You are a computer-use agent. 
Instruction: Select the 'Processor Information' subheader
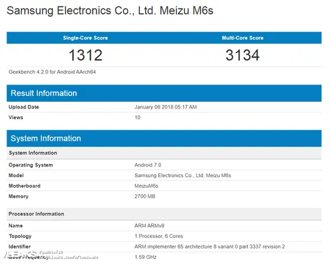pyautogui.click(x=164, y=214)
